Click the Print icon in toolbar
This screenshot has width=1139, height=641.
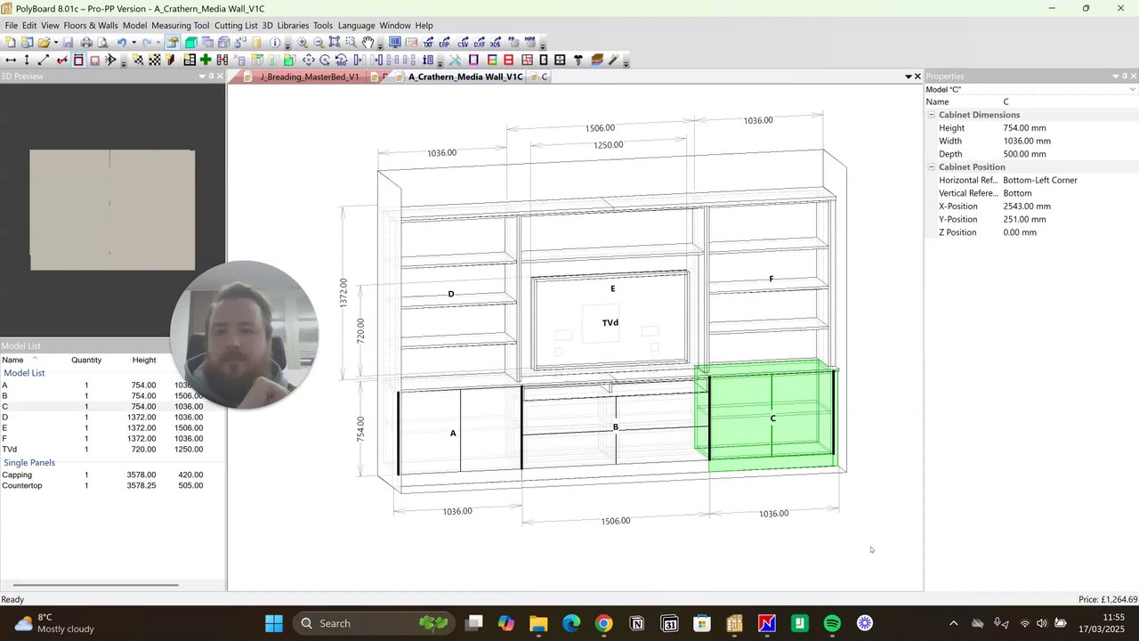[x=86, y=42]
